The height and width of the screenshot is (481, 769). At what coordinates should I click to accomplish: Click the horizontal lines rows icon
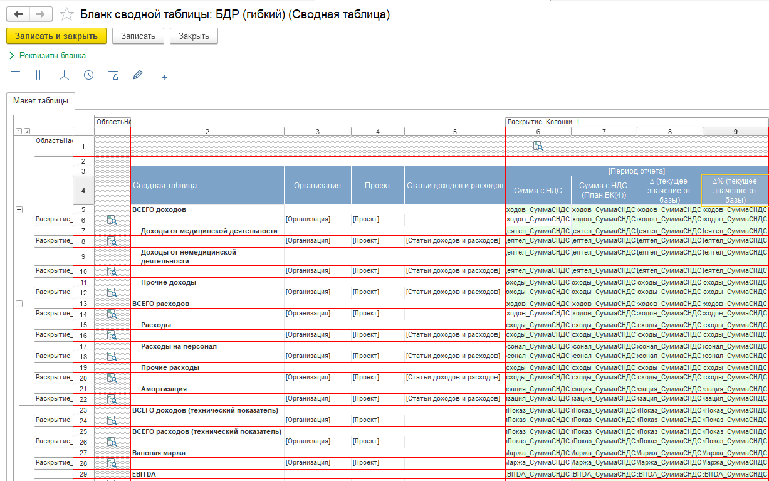(x=16, y=75)
